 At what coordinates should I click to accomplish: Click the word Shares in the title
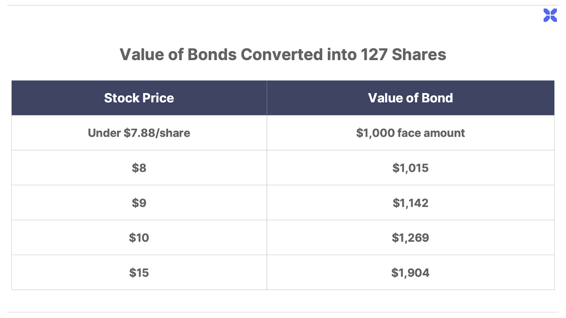419,55
